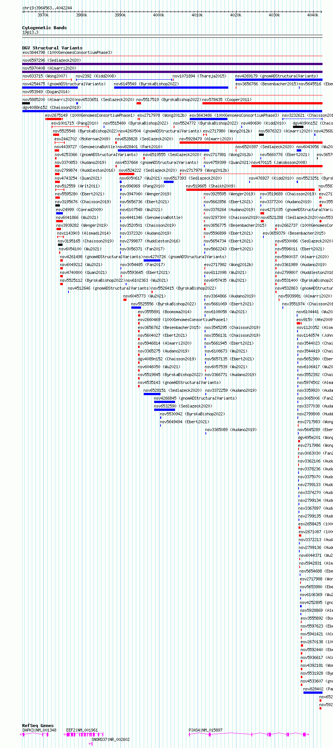Click the purple bar under nsv6597296

click(x=172, y=64)
